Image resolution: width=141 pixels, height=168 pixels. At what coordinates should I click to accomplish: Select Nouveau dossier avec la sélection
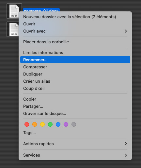[75, 17]
